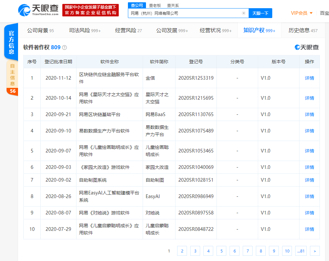The image size is (329, 261).
Task: Click registration number 2020SR0986949
Action: 196,196
